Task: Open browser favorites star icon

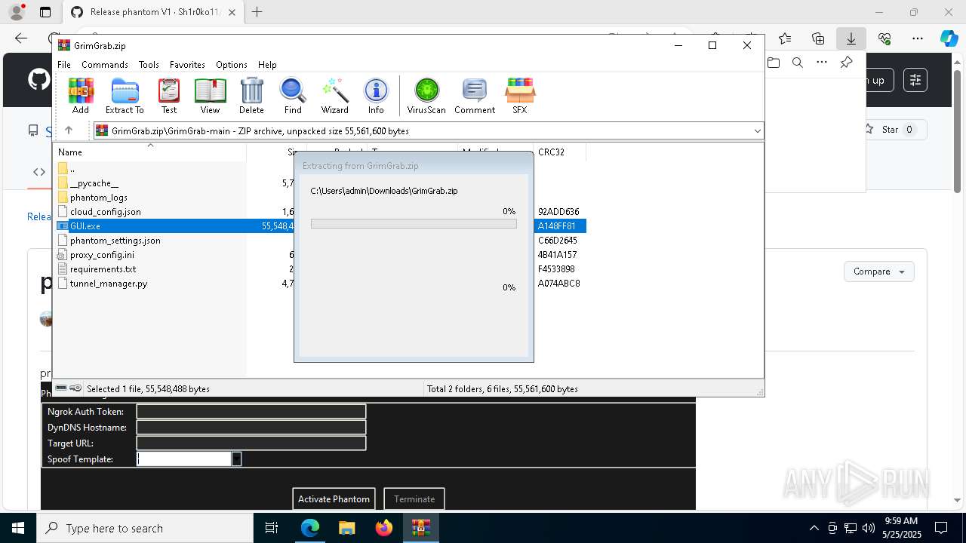Action: (785, 38)
